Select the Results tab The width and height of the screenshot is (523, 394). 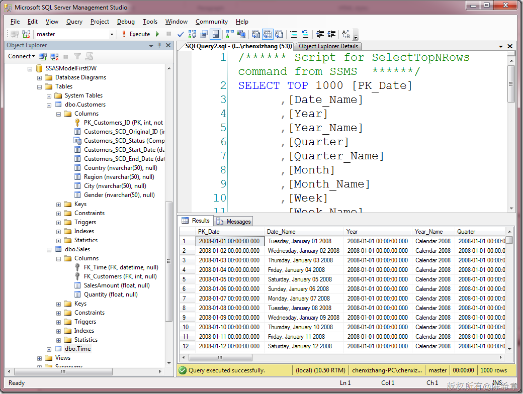[x=196, y=221]
